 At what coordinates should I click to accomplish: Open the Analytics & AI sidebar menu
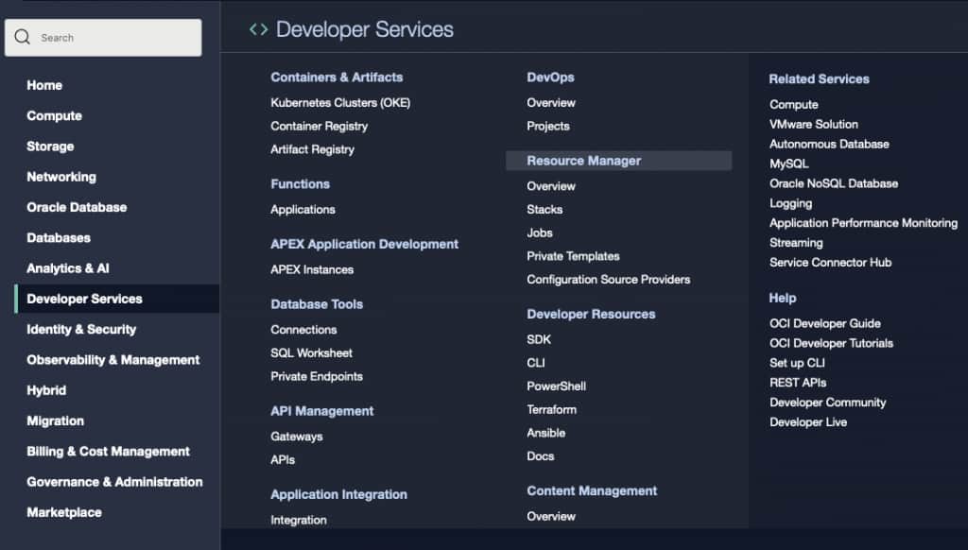coord(68,267)
